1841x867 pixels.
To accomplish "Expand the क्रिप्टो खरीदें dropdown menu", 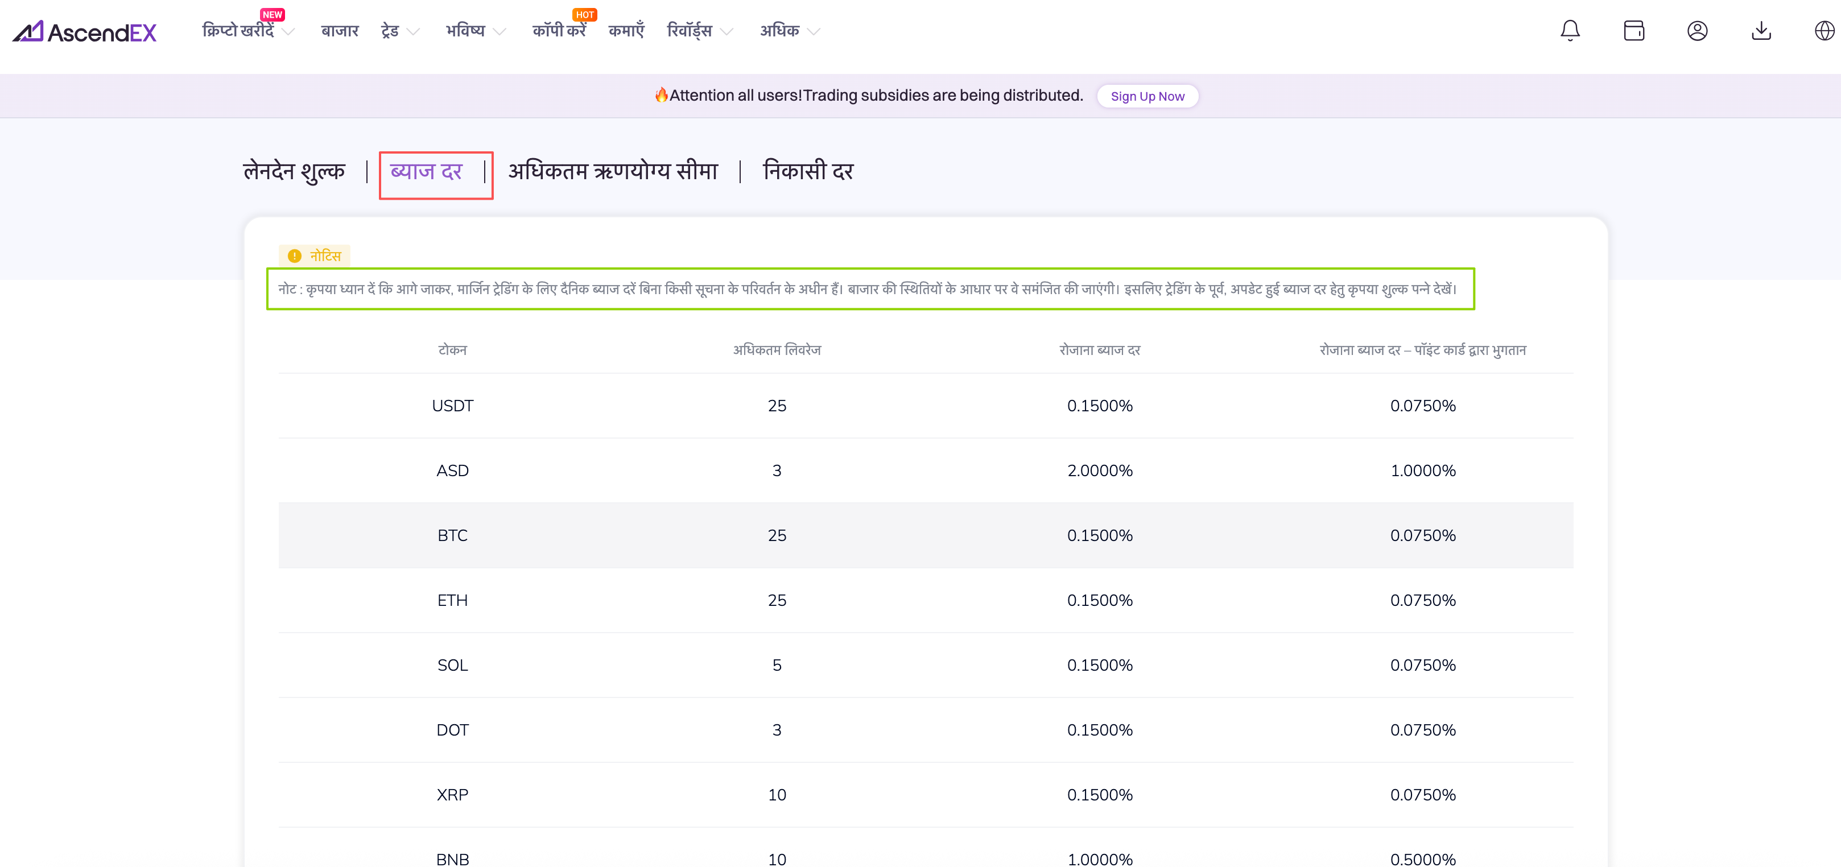I will click(x=247, y=31).
